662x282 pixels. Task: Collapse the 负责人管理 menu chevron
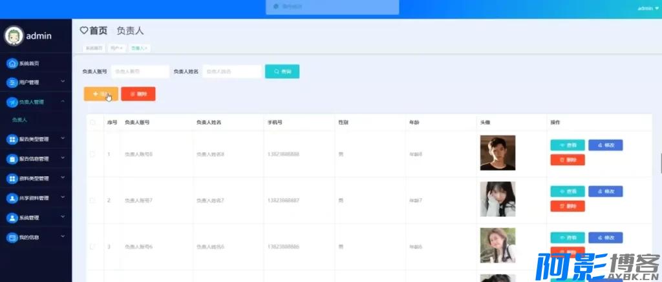point(63,102)
